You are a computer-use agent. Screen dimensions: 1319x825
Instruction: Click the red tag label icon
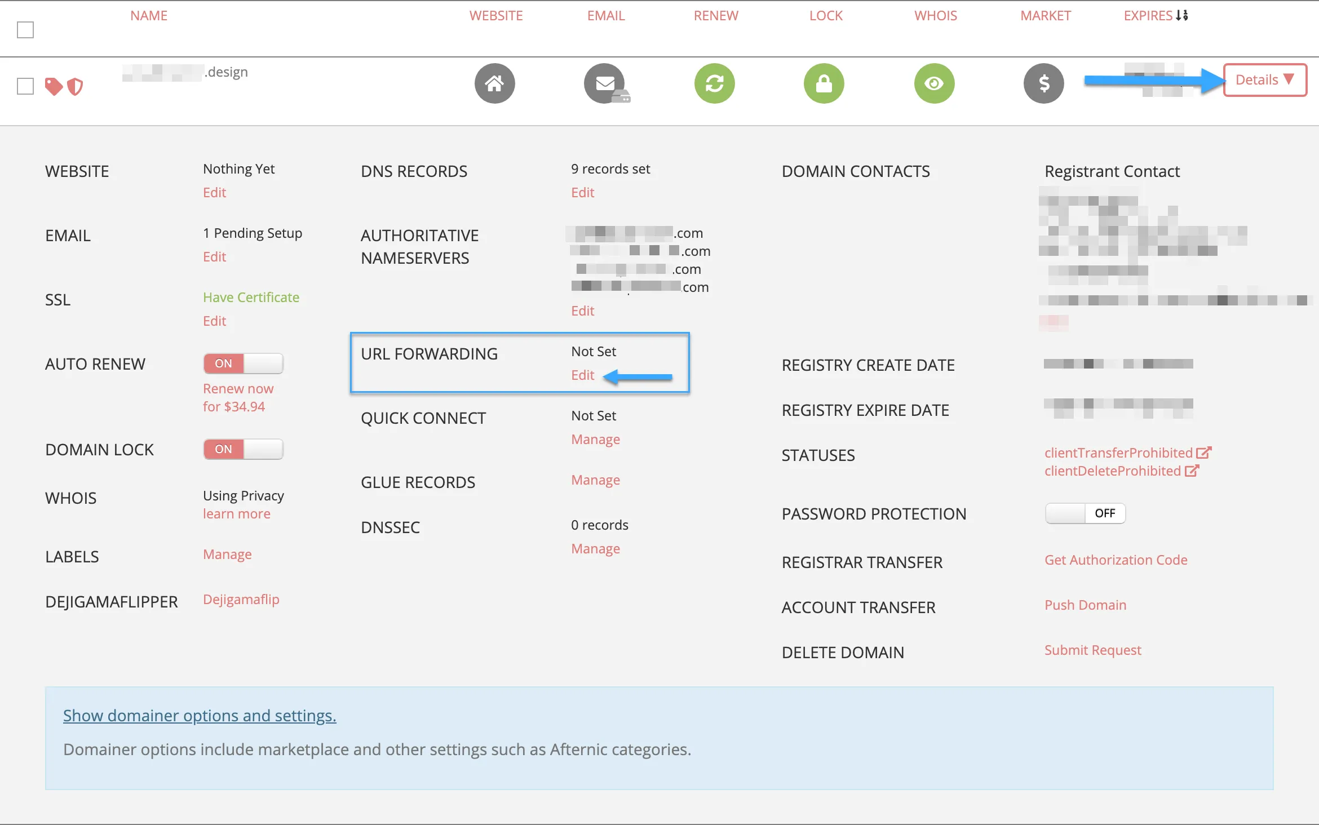pyautogui.click(x=54, y=86)
